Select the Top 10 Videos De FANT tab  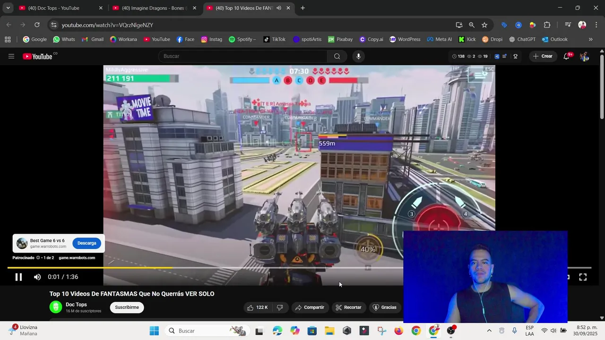point(244,8)
